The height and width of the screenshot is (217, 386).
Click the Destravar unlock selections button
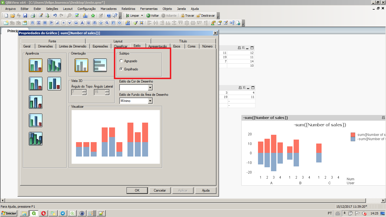click(206, 16)
